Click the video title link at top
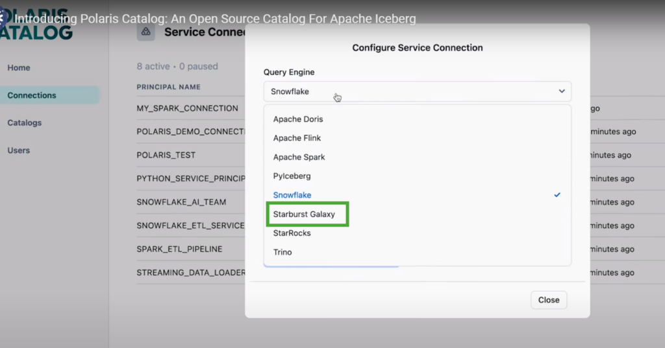The width and height of the screenshot is (665, 348). 215,19
